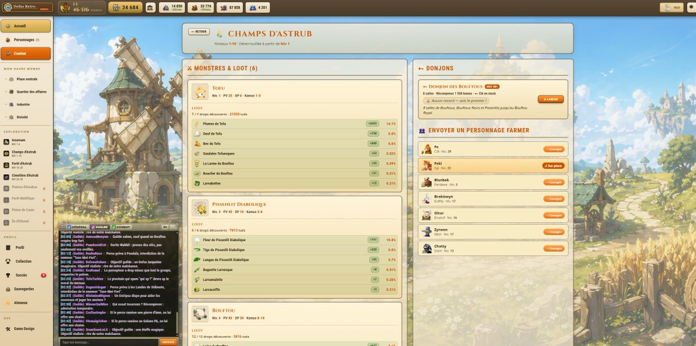Click Oeuf de Tofu item icon
The image size is (696, 346).
pos(197,134)
